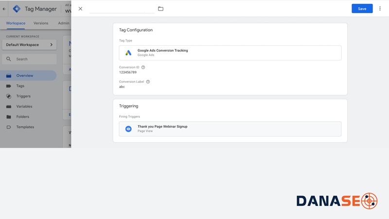Click the empty tag name field
The image size is (389, 219).
pyautogui.click(x=122, y=9)
